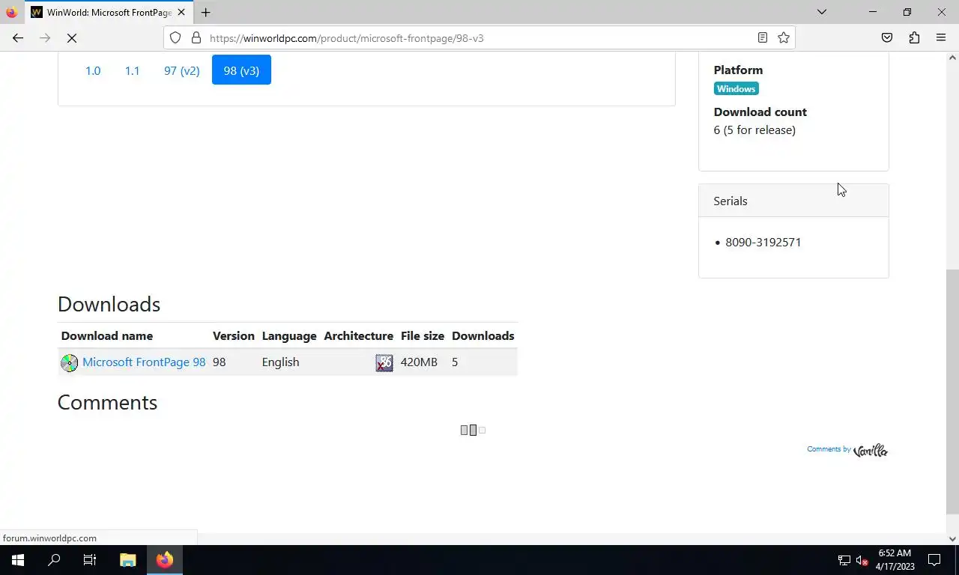The width and height of the screenshot is (959, 575).
Task: Select serial number 8090-3192571
Action: (x=763, y=243)
